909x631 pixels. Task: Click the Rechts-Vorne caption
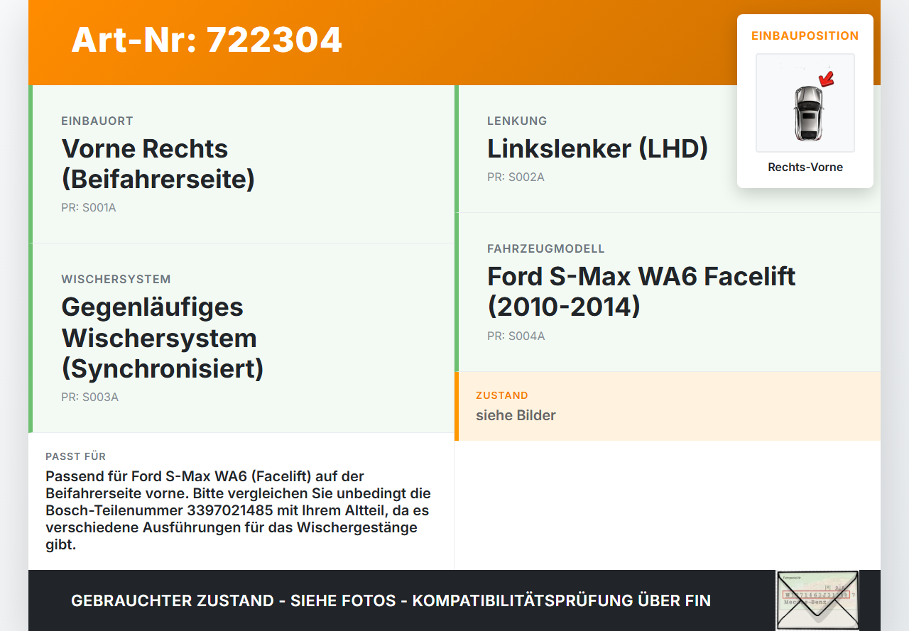805,168
